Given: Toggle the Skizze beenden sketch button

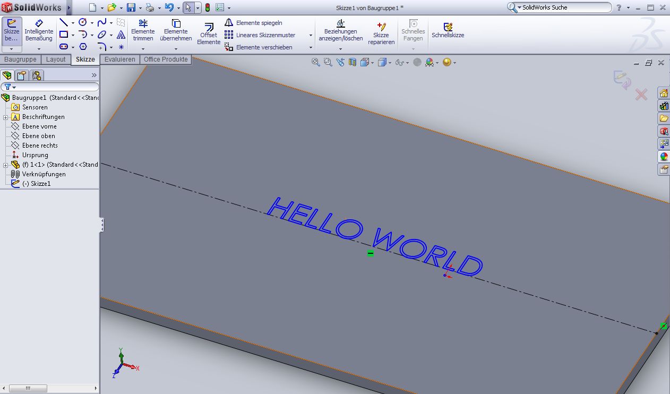Looking at the screenshot, I should click(12, 31).
